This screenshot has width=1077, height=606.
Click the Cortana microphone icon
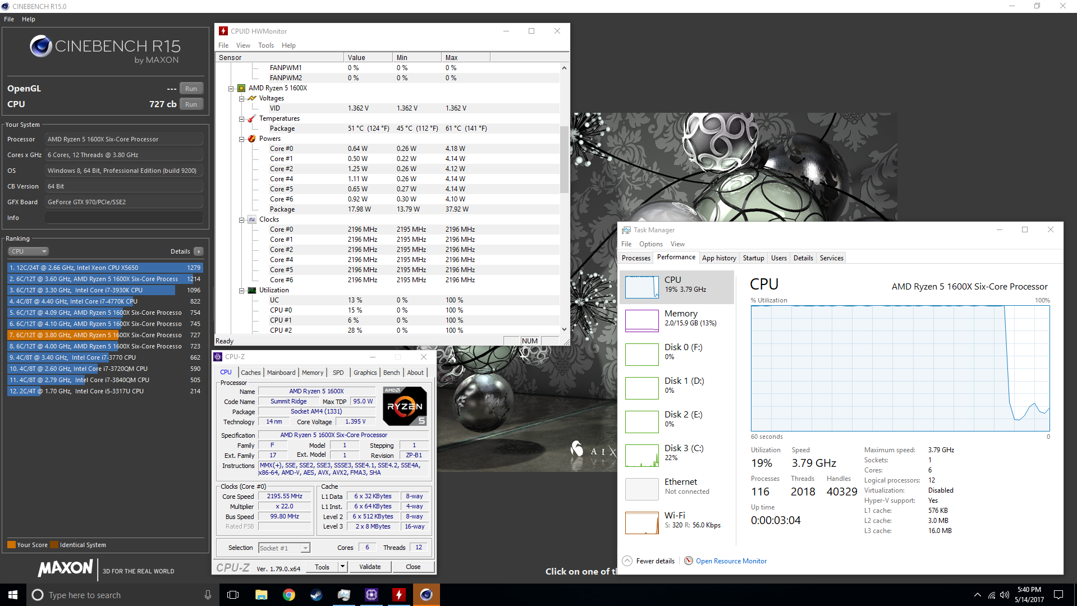[x=208, y=595]
